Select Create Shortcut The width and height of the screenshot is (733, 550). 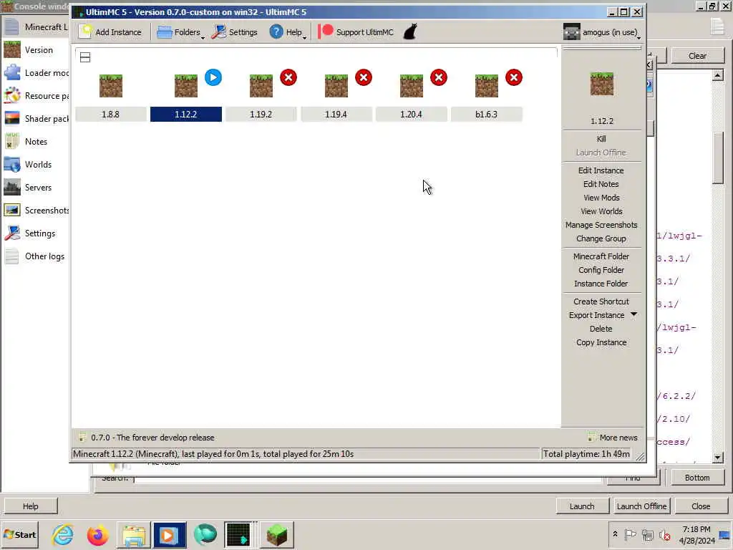pyautogui.click(x=601, y=301)
